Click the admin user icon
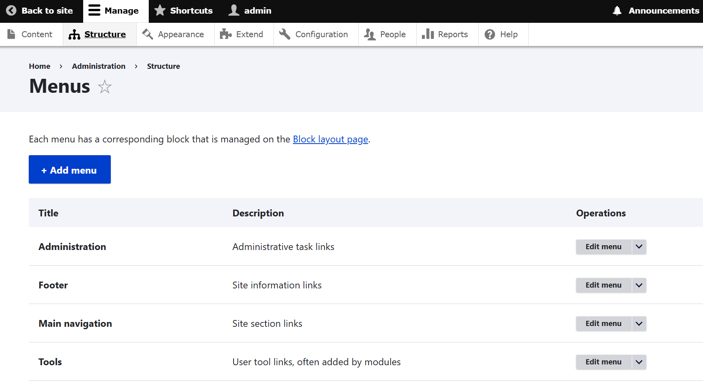Screen dimensions: 703x386 (234, 11)
